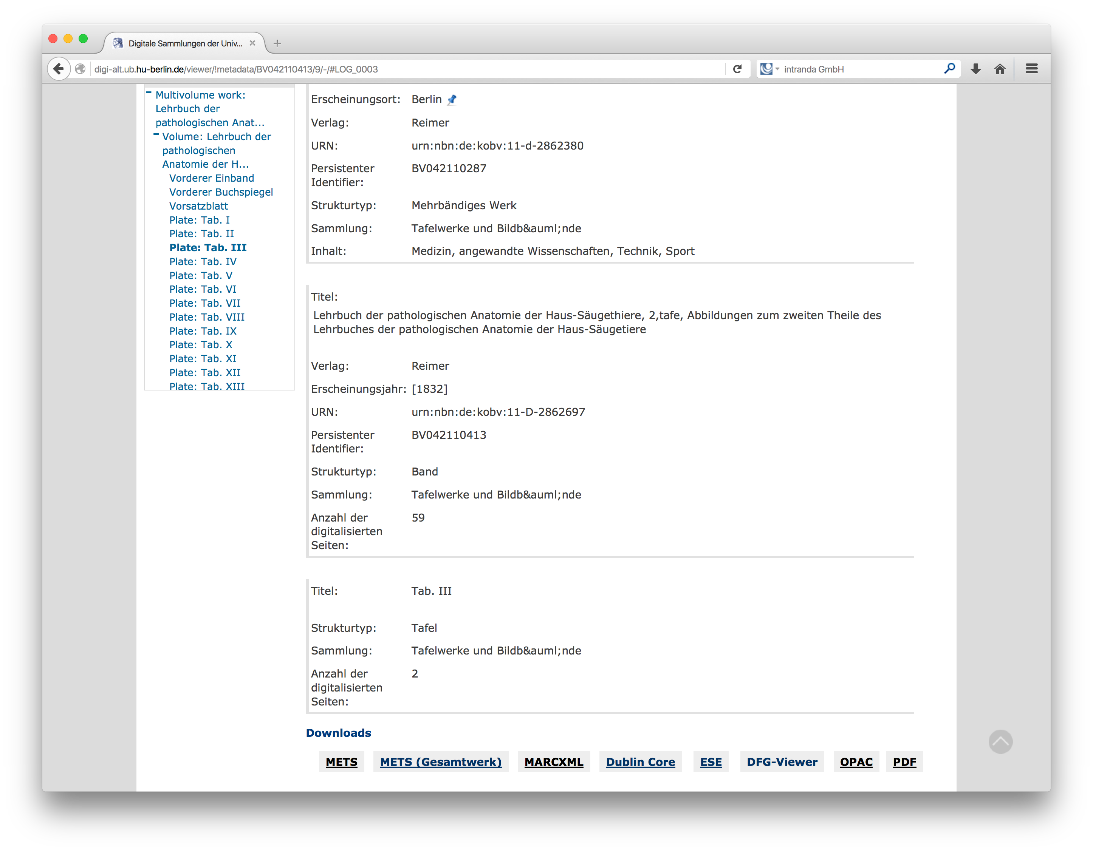Select Plate: Tab. XI
Viewport: 1093px width, 852px height.
203,359
